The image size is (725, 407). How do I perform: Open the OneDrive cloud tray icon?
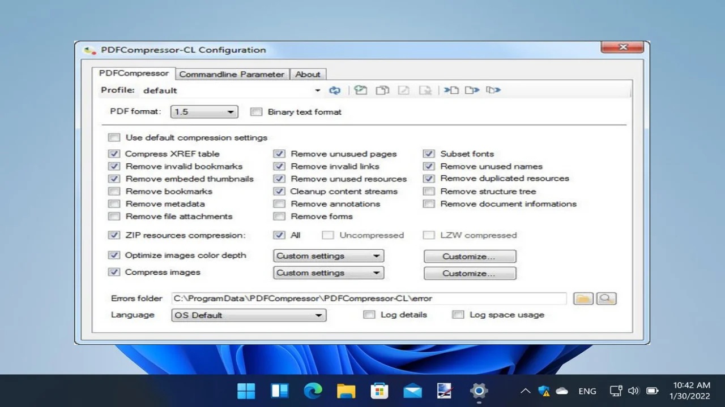pos(562,391)
